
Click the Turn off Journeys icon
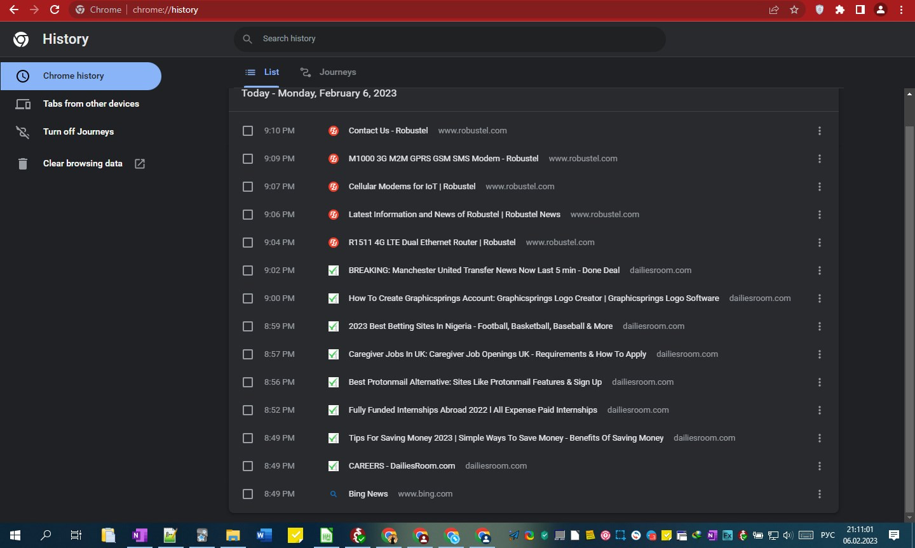[x=23, y=132]
